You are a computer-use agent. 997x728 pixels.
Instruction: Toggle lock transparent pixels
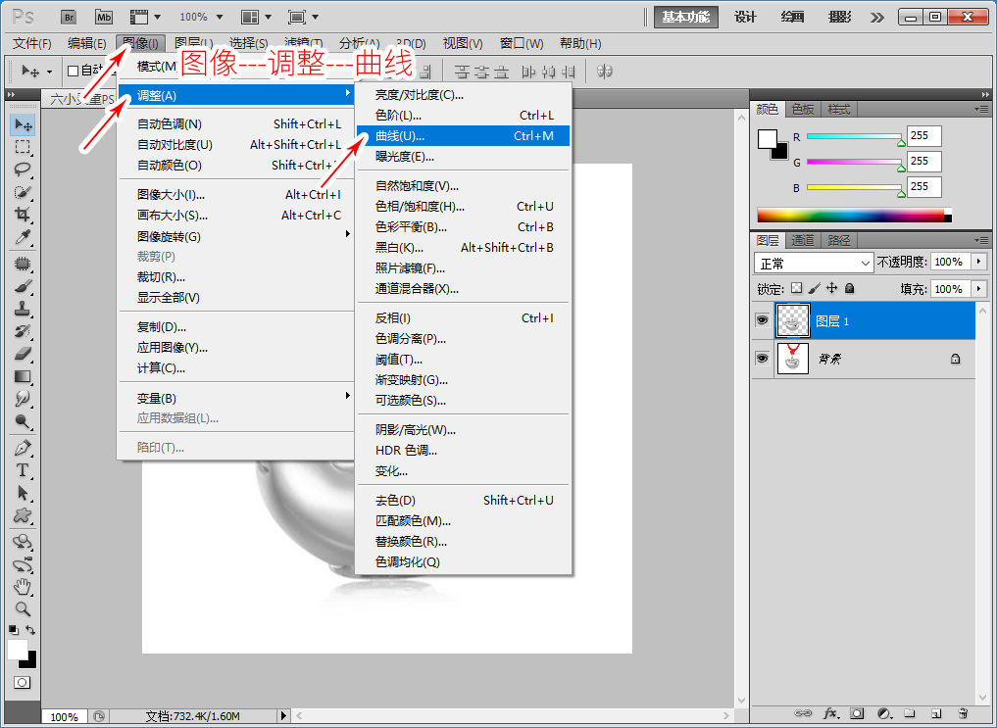point(797,288)
